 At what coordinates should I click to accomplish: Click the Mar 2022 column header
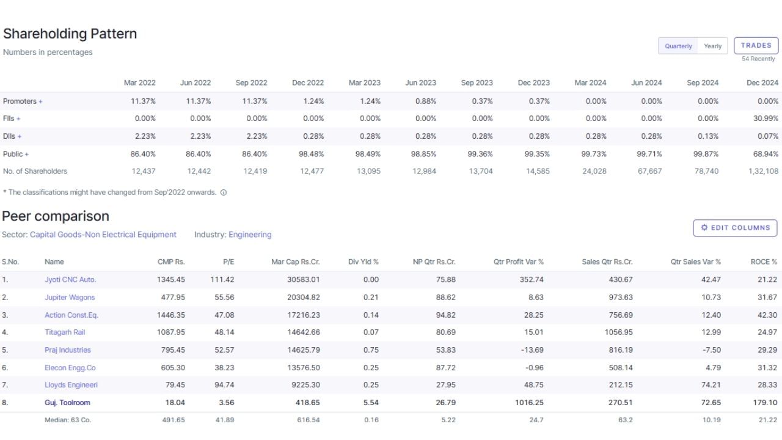click(140, 83)
